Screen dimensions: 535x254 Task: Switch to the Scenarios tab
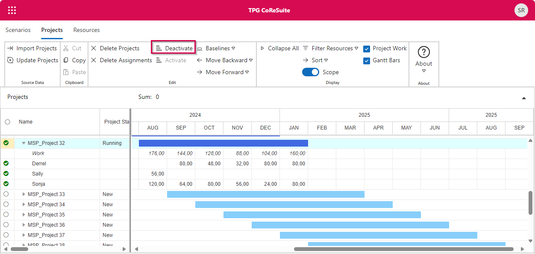pyautogui.click(x=18, y=30)
